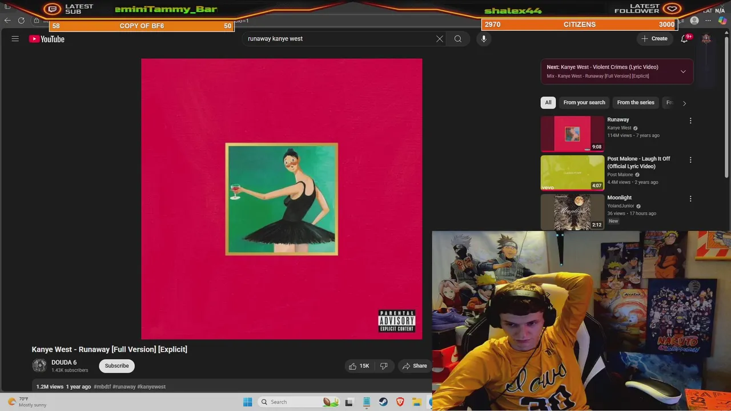Click the YolandJunior channel name
The height and width of the screenshot is (411, 731).
coord(620,206)
